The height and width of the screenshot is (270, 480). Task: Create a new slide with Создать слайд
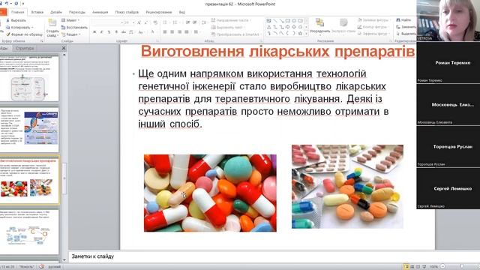pyautogui.click(x=52, y=28)
